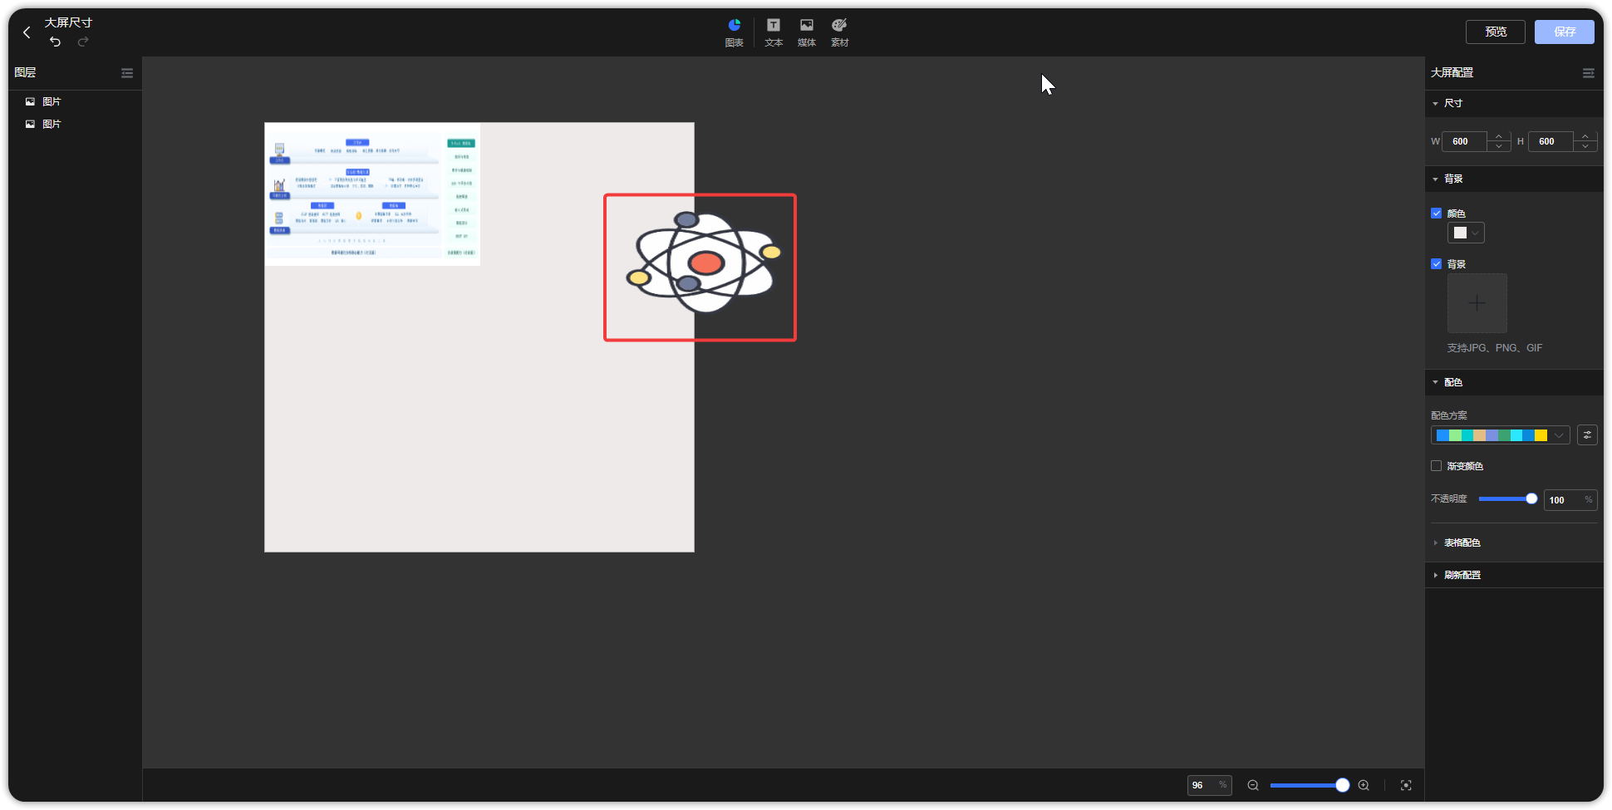The image size is (1612, 810).
Task: Undo the last action
Action: [55, 42]
